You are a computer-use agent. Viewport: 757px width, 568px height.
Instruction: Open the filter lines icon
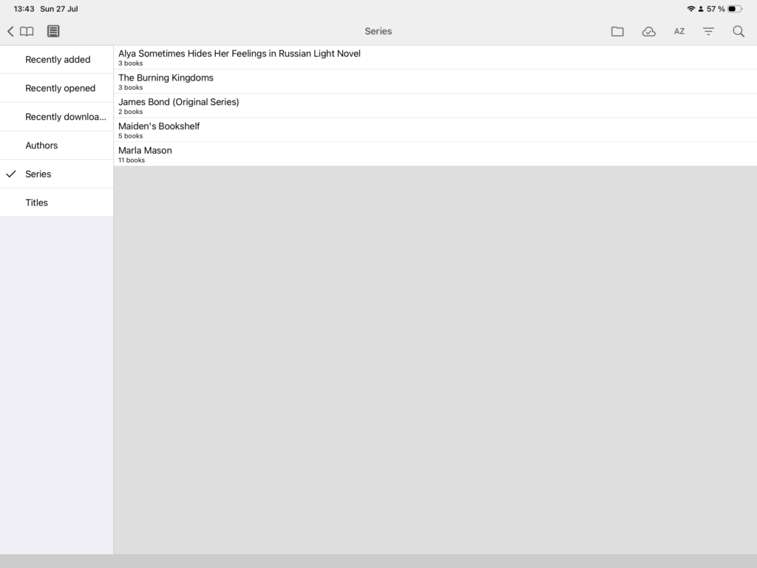(707, 31)
